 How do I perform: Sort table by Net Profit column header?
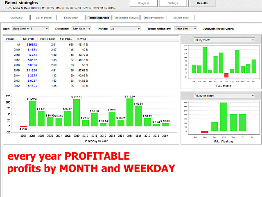28,39
